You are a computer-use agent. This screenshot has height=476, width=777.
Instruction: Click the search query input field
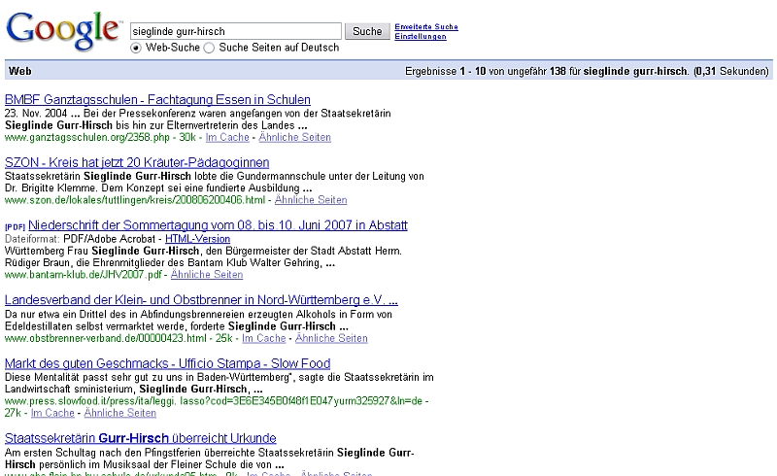click(235, 31)
